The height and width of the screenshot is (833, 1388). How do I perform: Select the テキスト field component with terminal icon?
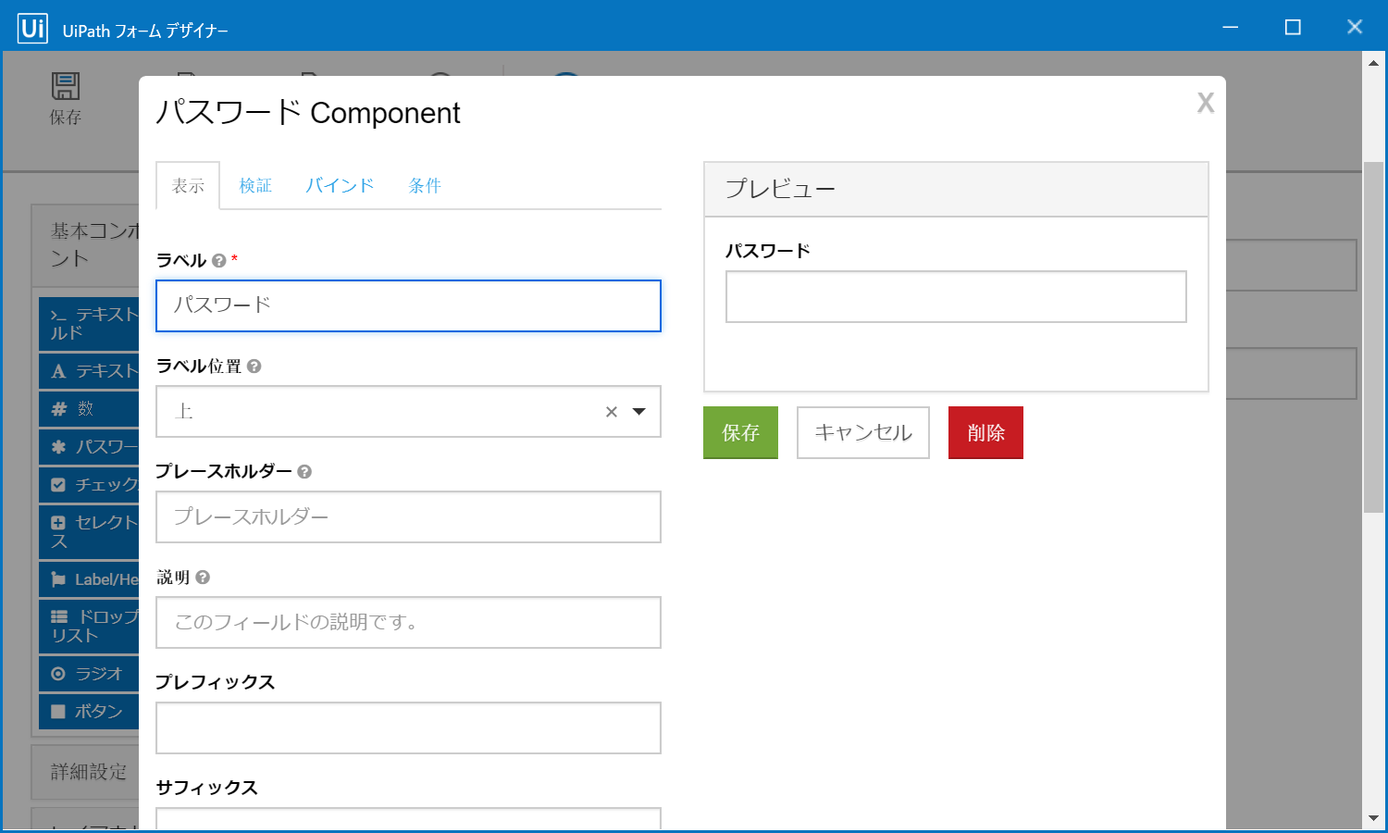pyautogui.click(x=89, y=324)
